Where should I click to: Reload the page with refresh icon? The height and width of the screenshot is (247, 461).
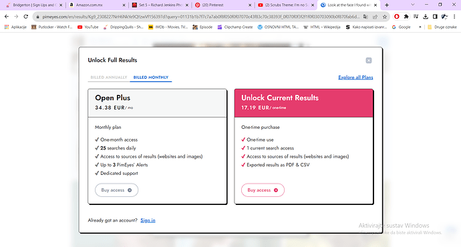pyautogui.click(x=26, y=17)
